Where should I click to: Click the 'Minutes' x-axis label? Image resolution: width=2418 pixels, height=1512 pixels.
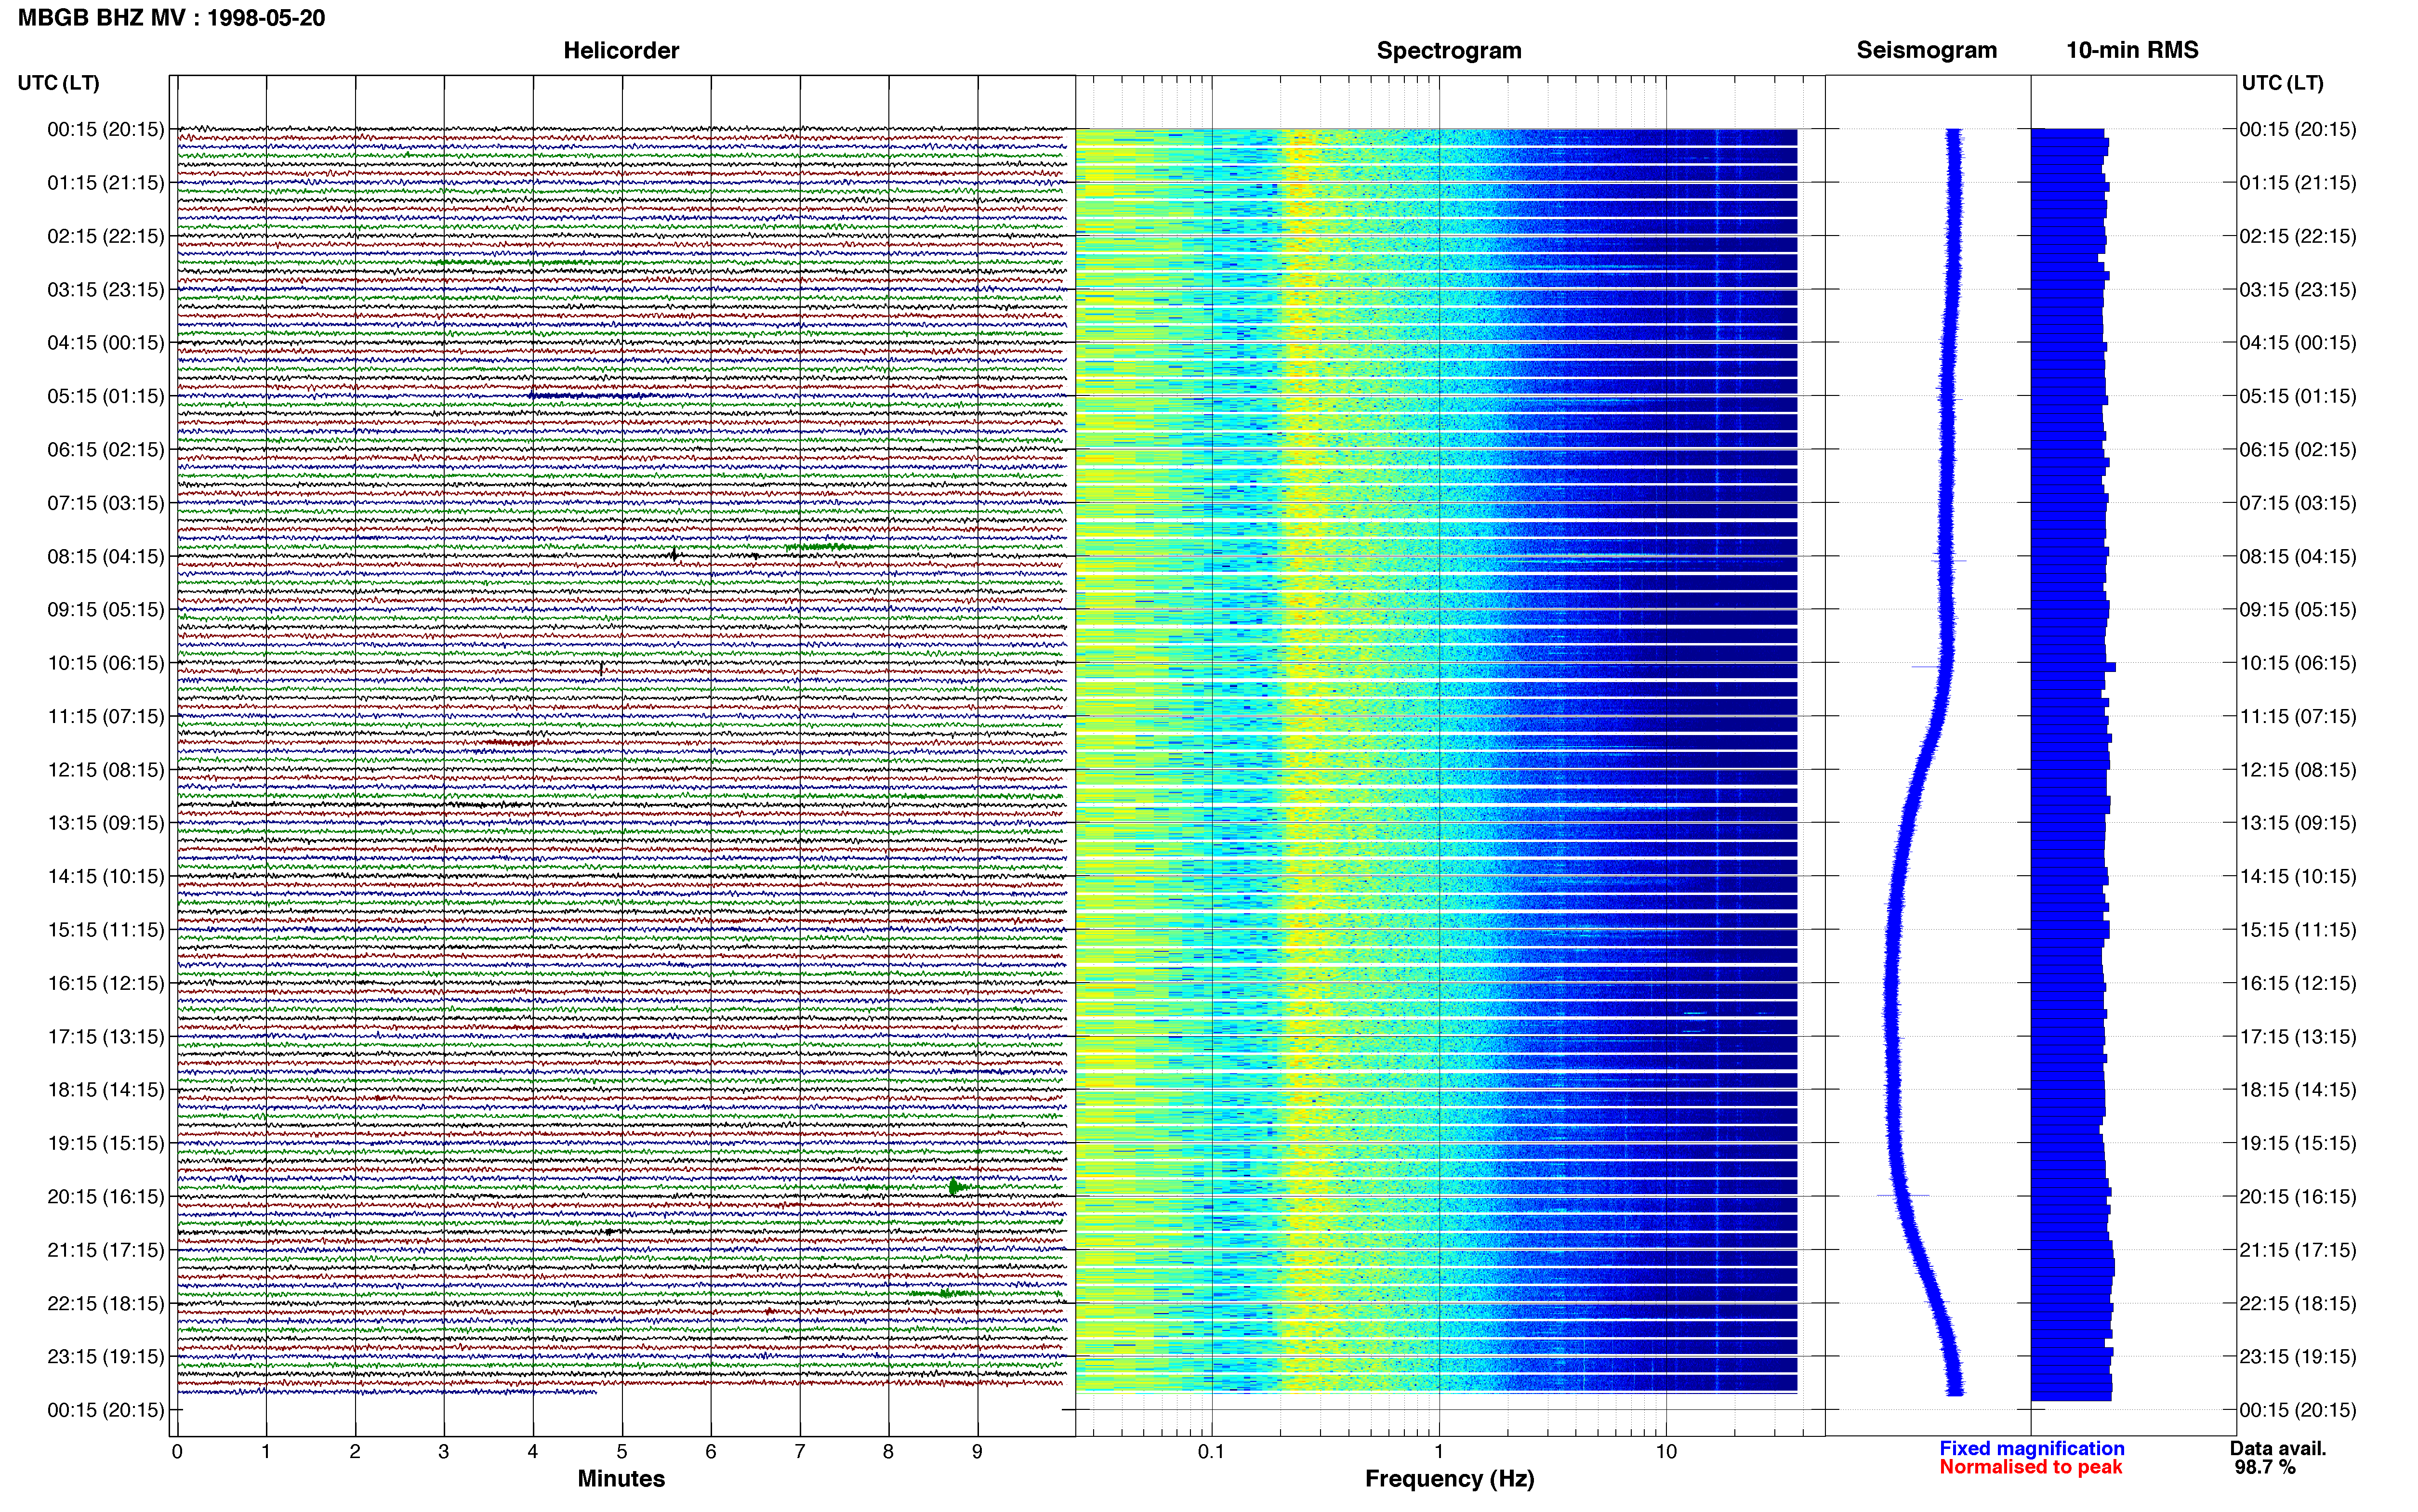pos(621,1478)
